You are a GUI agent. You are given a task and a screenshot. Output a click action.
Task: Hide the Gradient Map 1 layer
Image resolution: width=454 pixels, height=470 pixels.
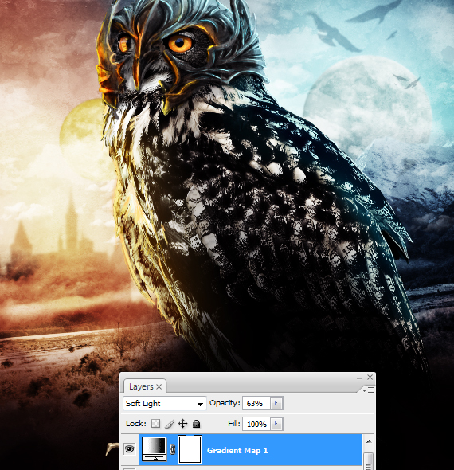pyautogui.click(x=130, y=448)
